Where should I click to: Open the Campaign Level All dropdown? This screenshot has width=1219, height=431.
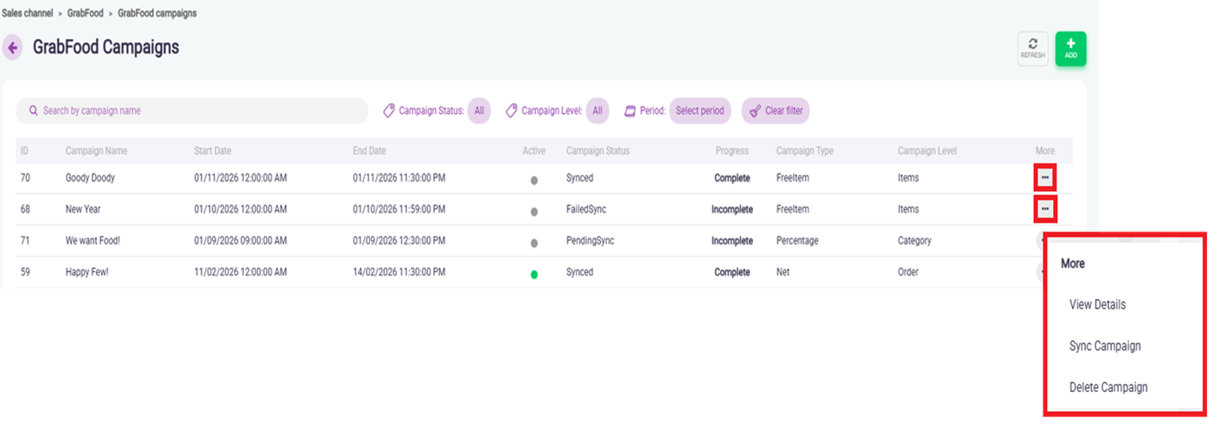[597, 111]
